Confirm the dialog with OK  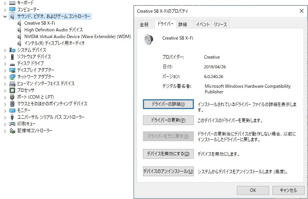[253, 190]
